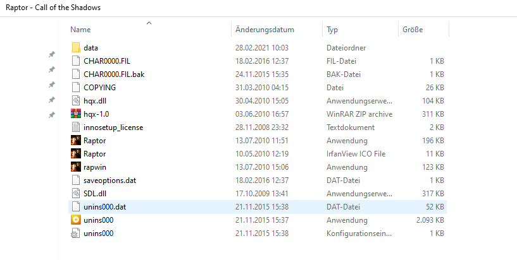Viewport: 517px width, 260px height.
Task: Click the unins000 uninstaller application icon
Action: pyautogui.click(x=76, y=220)
